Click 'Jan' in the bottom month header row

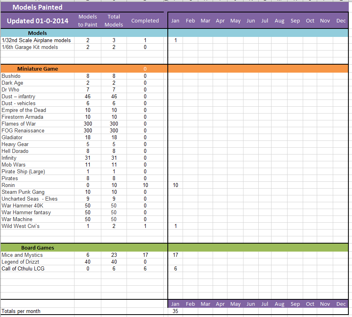pos(175,304)
